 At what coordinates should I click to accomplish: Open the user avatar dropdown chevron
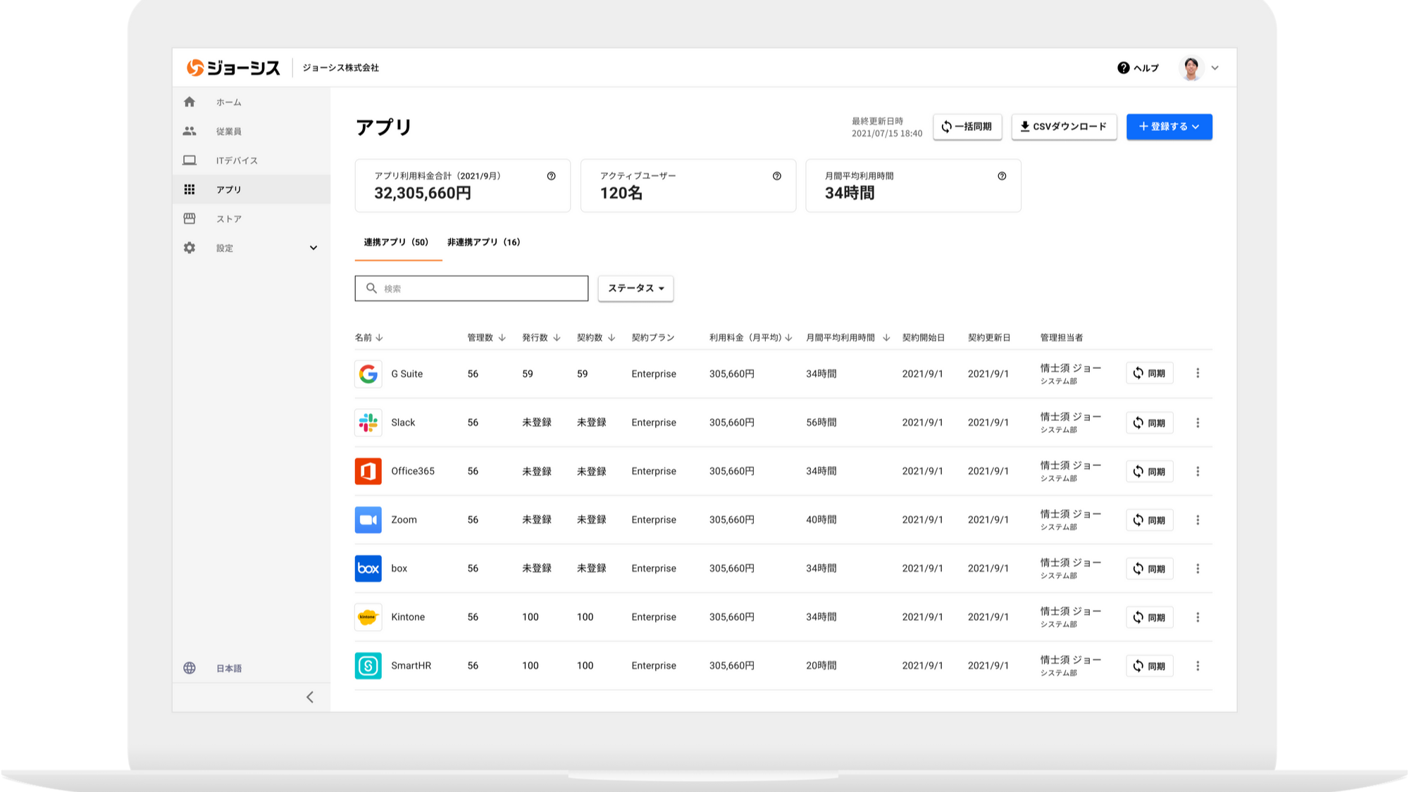pos(1215,68)
